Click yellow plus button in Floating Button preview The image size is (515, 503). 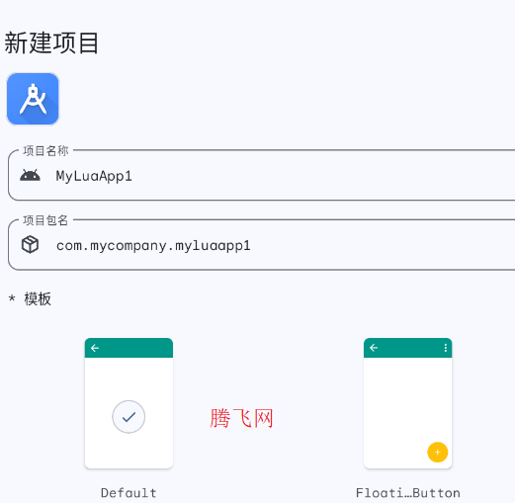pos(438,453)
